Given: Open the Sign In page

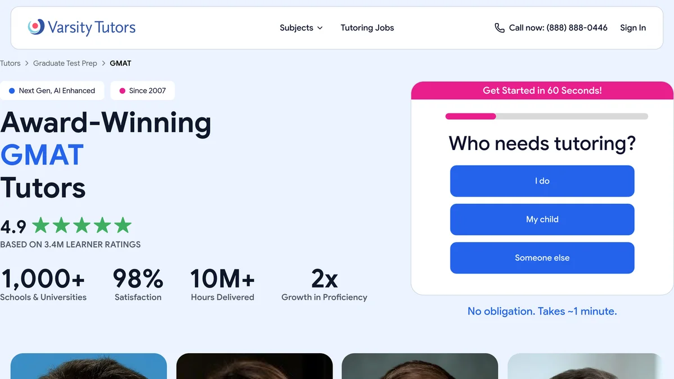Looking at the screenshot, I should [633, 28].
